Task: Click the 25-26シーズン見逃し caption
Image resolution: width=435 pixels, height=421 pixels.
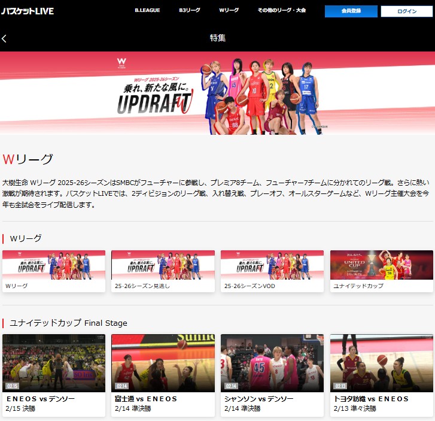Action: (142, 286)
